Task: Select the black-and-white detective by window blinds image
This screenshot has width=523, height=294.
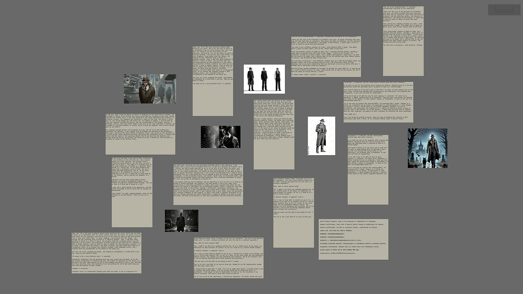Action: coord(220,137)
